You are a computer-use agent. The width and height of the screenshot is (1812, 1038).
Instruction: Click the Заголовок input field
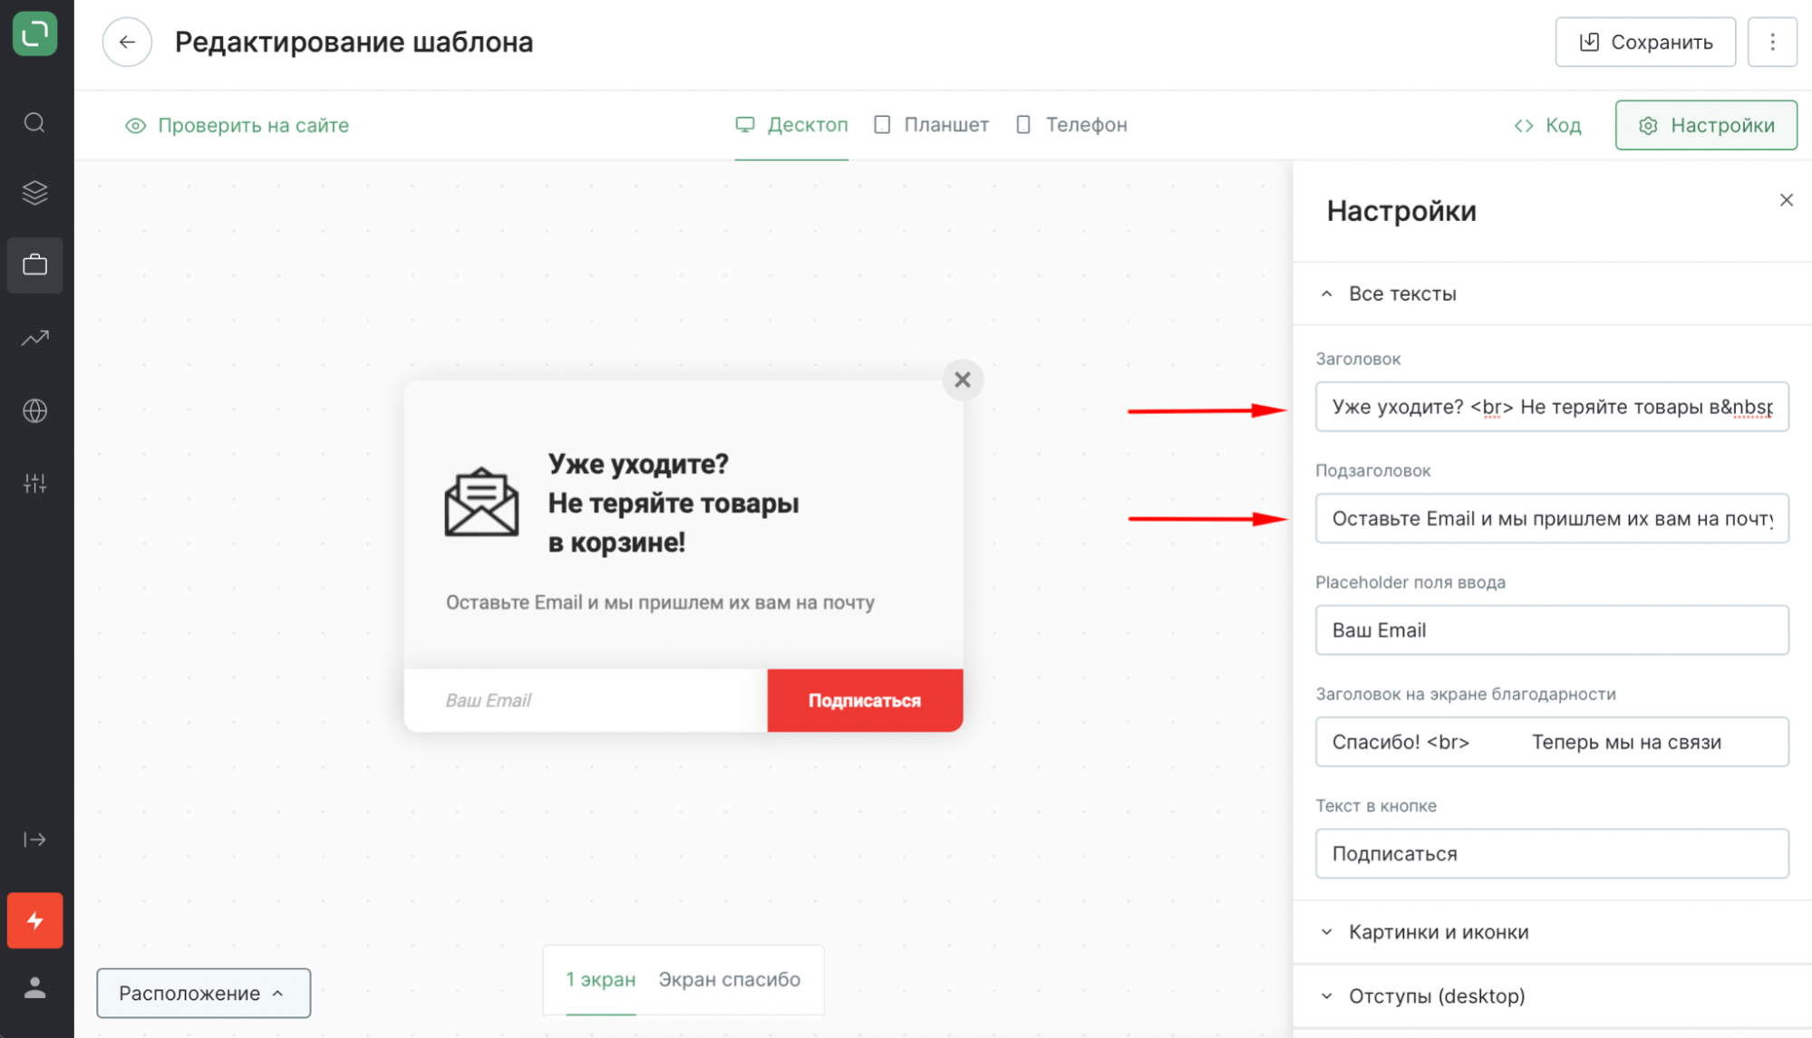pyautogui.click(x=1552, y=407)
